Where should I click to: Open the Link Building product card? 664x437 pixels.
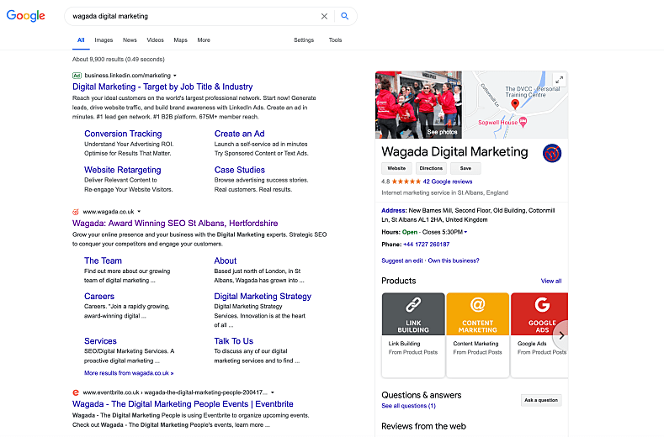(413, 334)
